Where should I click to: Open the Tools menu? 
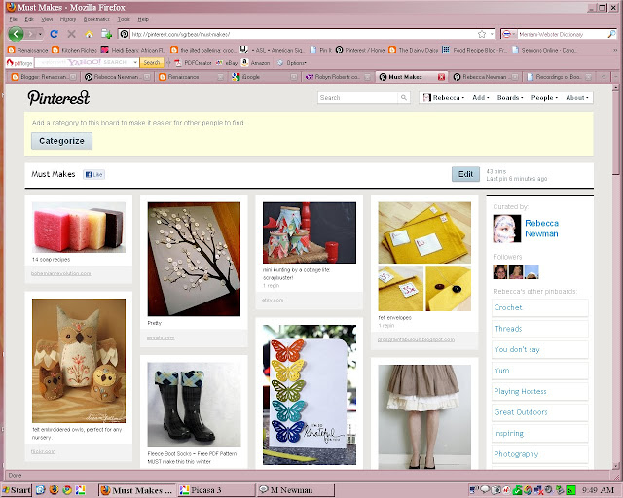(124, 19)
